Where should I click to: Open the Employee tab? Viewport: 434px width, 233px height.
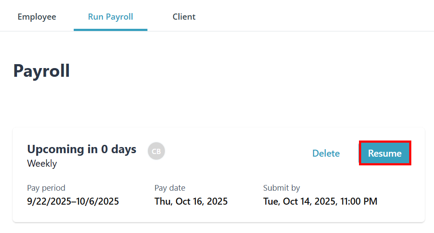pos(37,17)
